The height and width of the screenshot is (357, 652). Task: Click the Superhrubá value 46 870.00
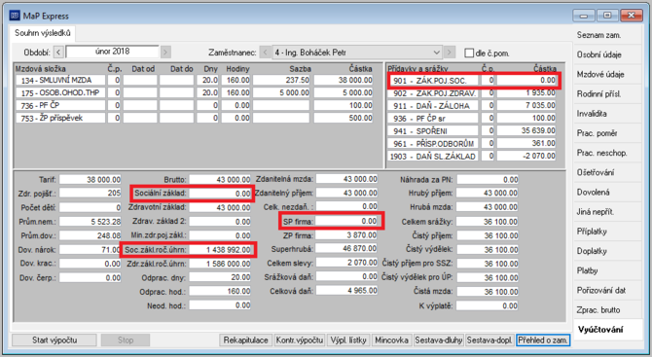346,248
